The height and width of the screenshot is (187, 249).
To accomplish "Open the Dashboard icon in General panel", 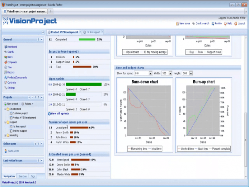I will [x=5, y=47].
